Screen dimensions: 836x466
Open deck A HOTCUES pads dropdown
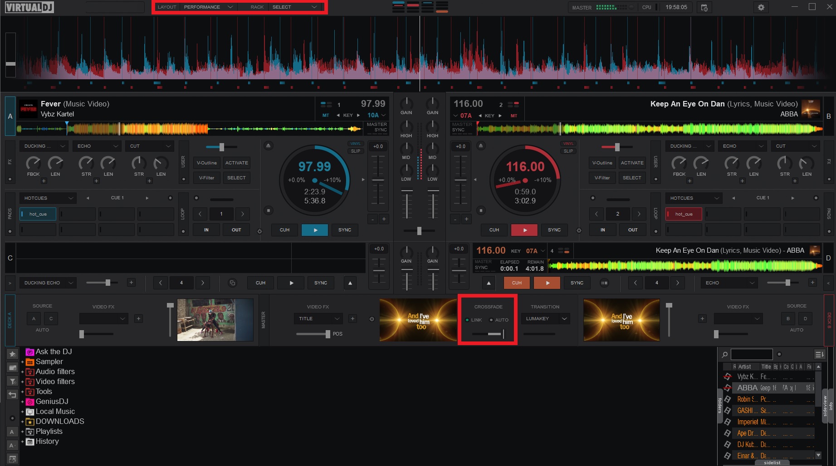click(x=48, y=198)
